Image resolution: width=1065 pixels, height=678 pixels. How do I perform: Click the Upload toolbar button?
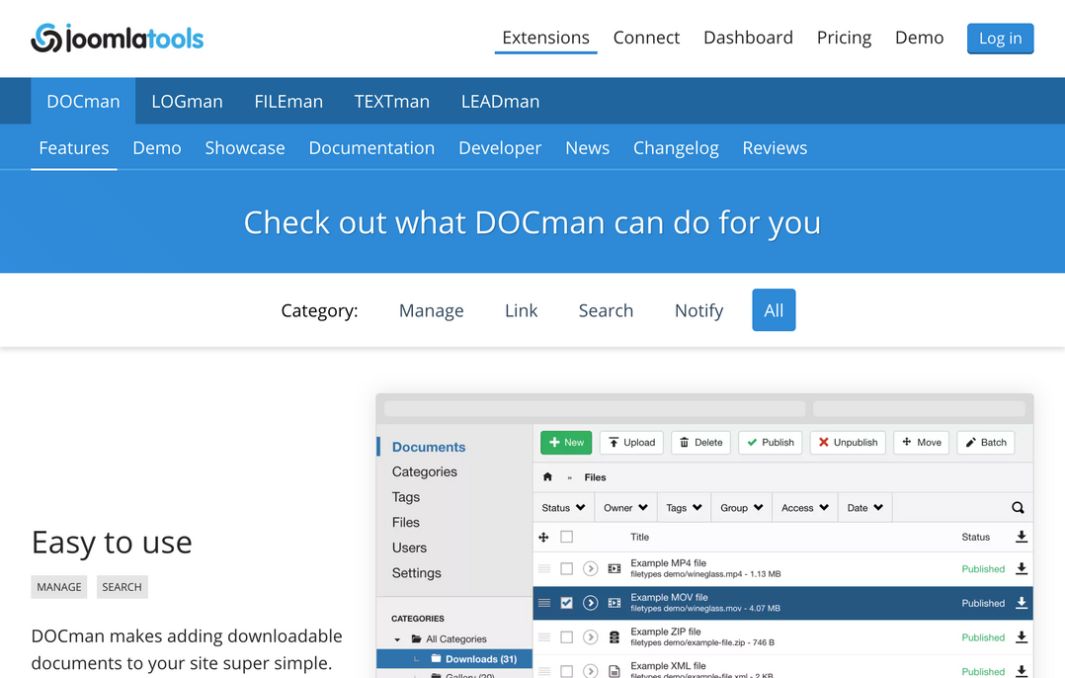point(631,442)
